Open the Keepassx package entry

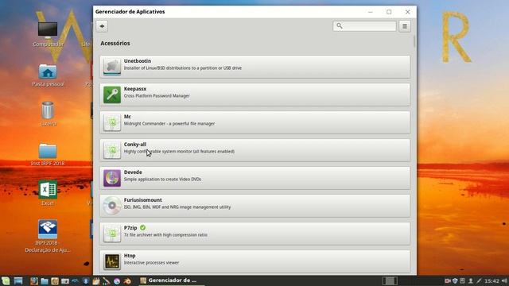(254, 95)
